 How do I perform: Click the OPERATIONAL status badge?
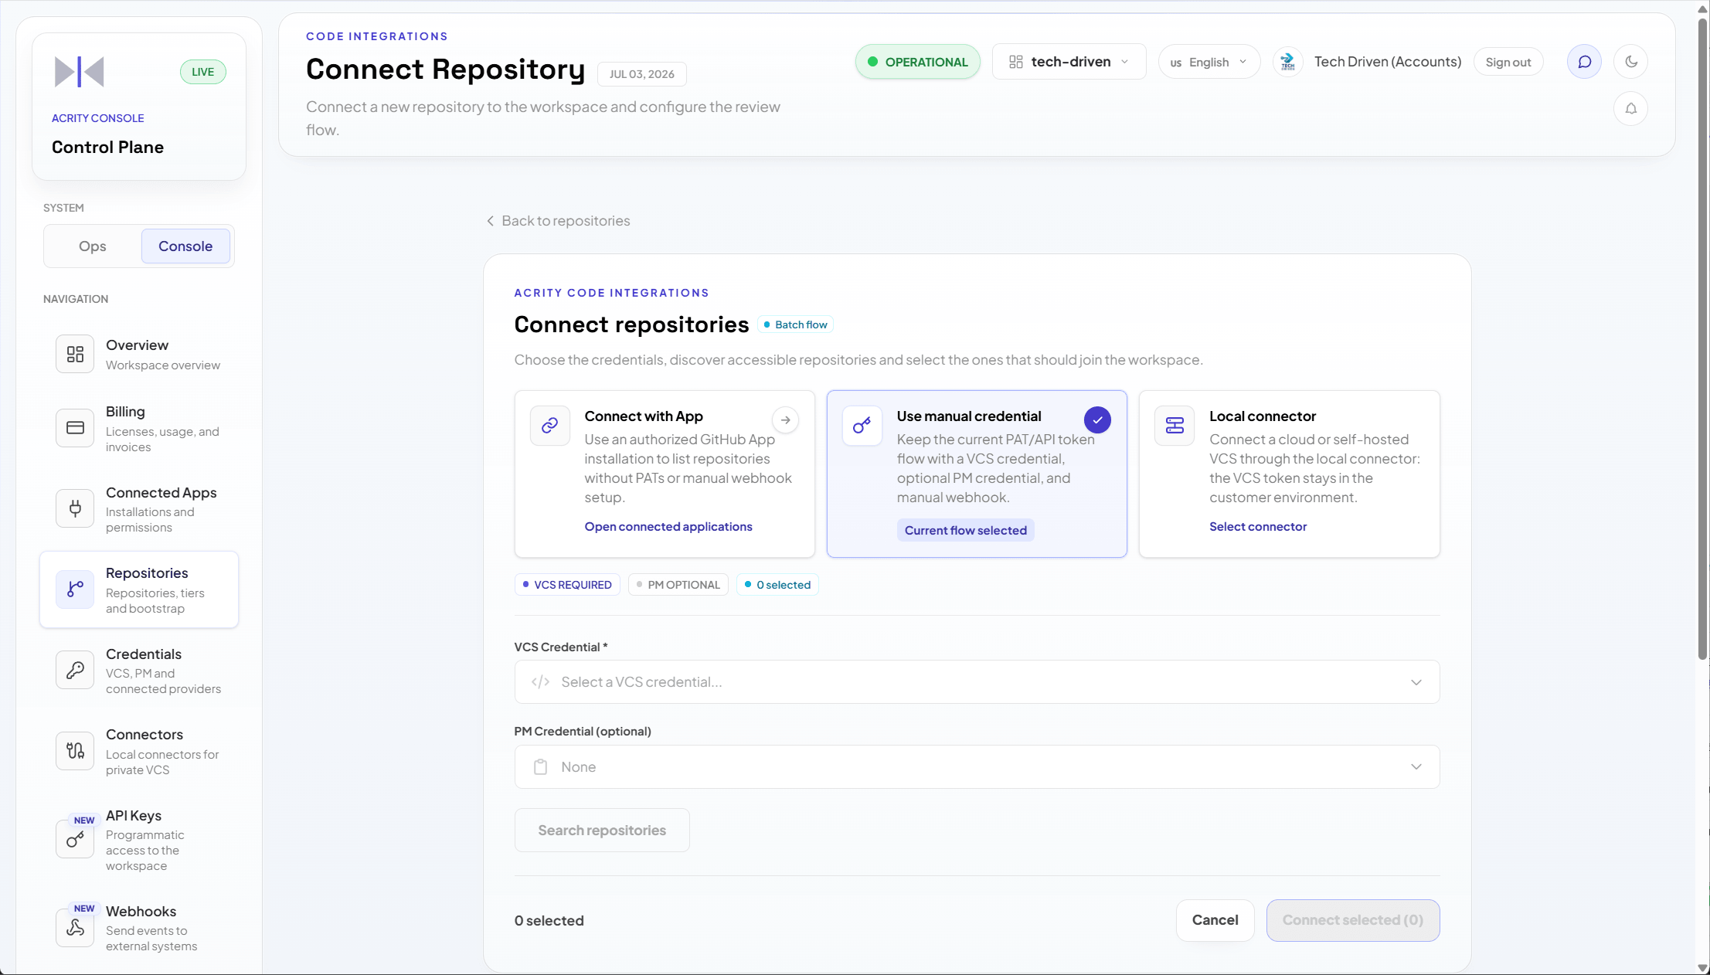click(x=917, y=62)
